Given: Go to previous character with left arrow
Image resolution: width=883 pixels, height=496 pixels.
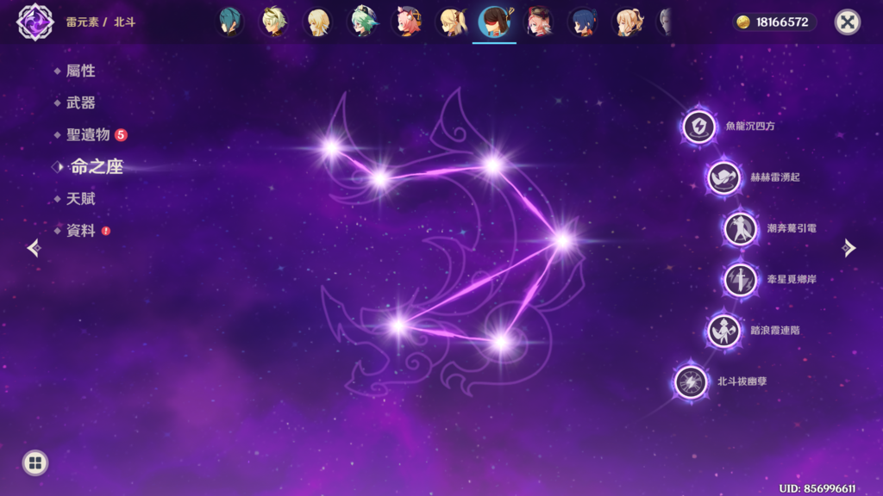Looking at the screenshot, I should coord(34,248).
